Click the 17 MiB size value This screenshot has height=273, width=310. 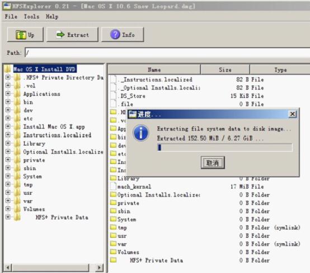tap(239, 186)
